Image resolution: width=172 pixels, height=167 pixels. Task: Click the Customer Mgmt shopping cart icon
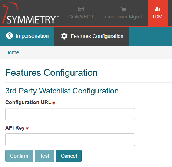point(123,9)
